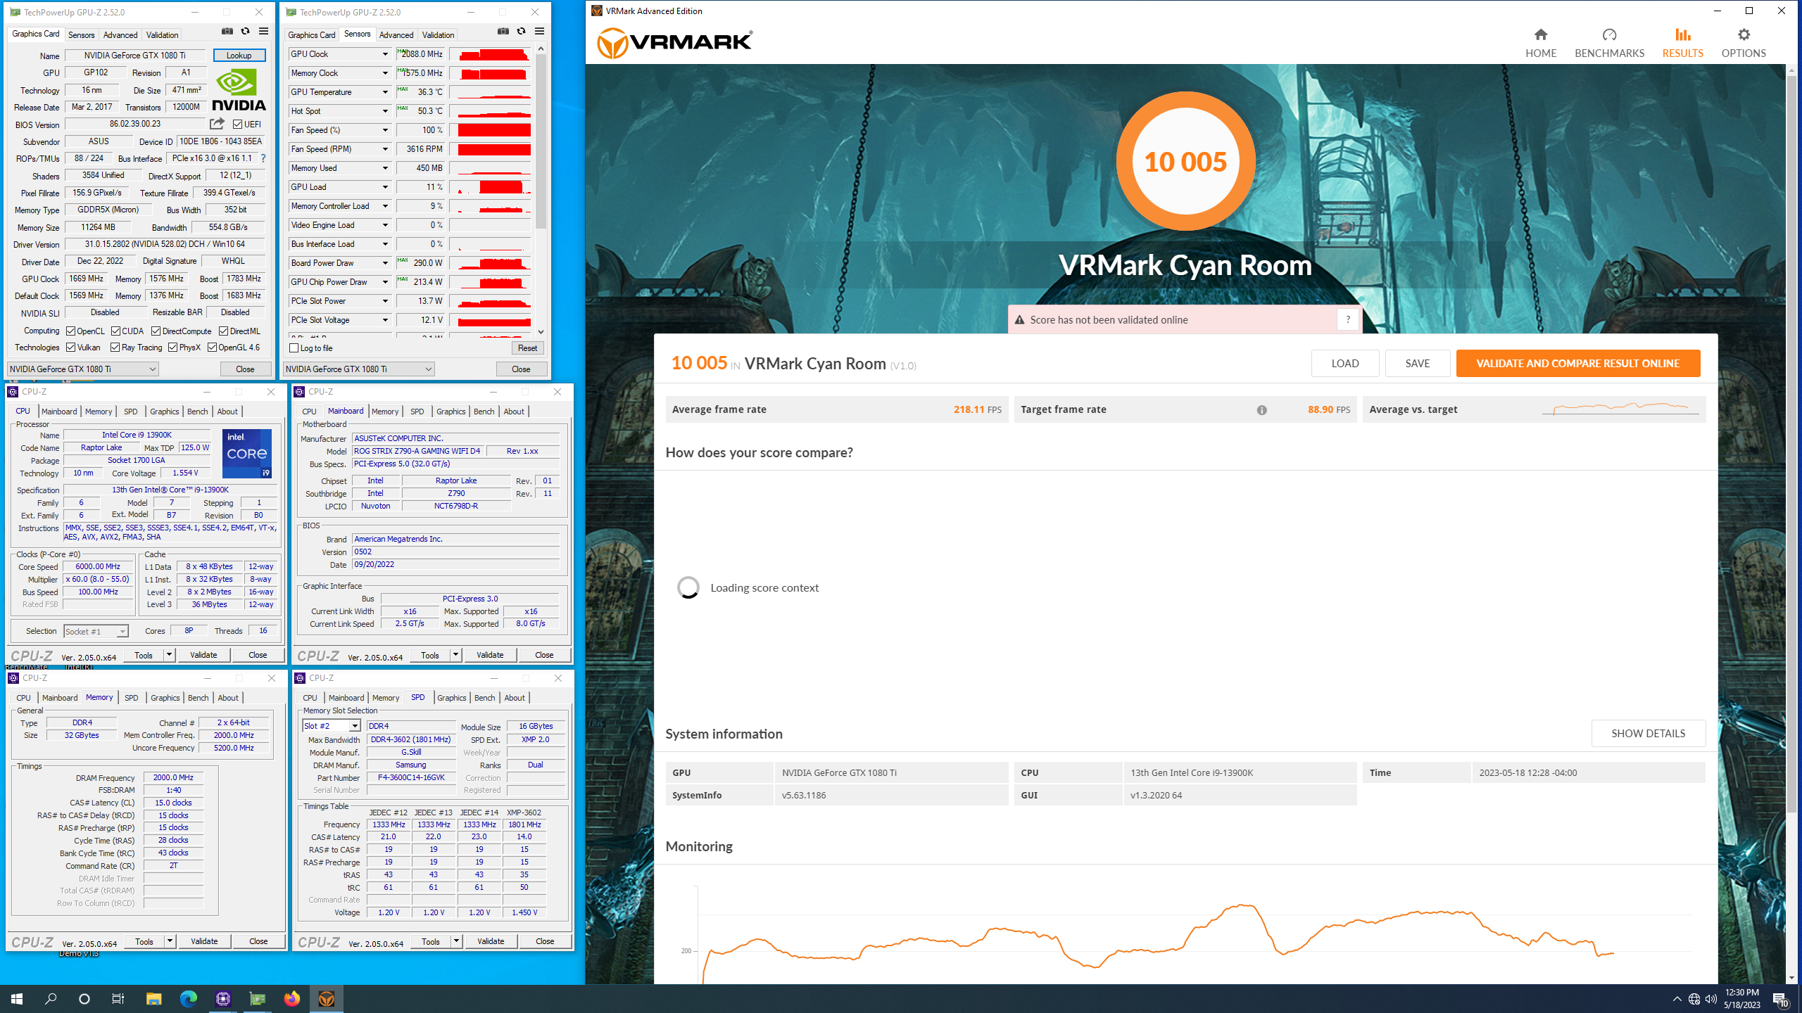
Task: Open GPU selector dropdown in GPU-Z Sensors window
Action: (359, 369)
